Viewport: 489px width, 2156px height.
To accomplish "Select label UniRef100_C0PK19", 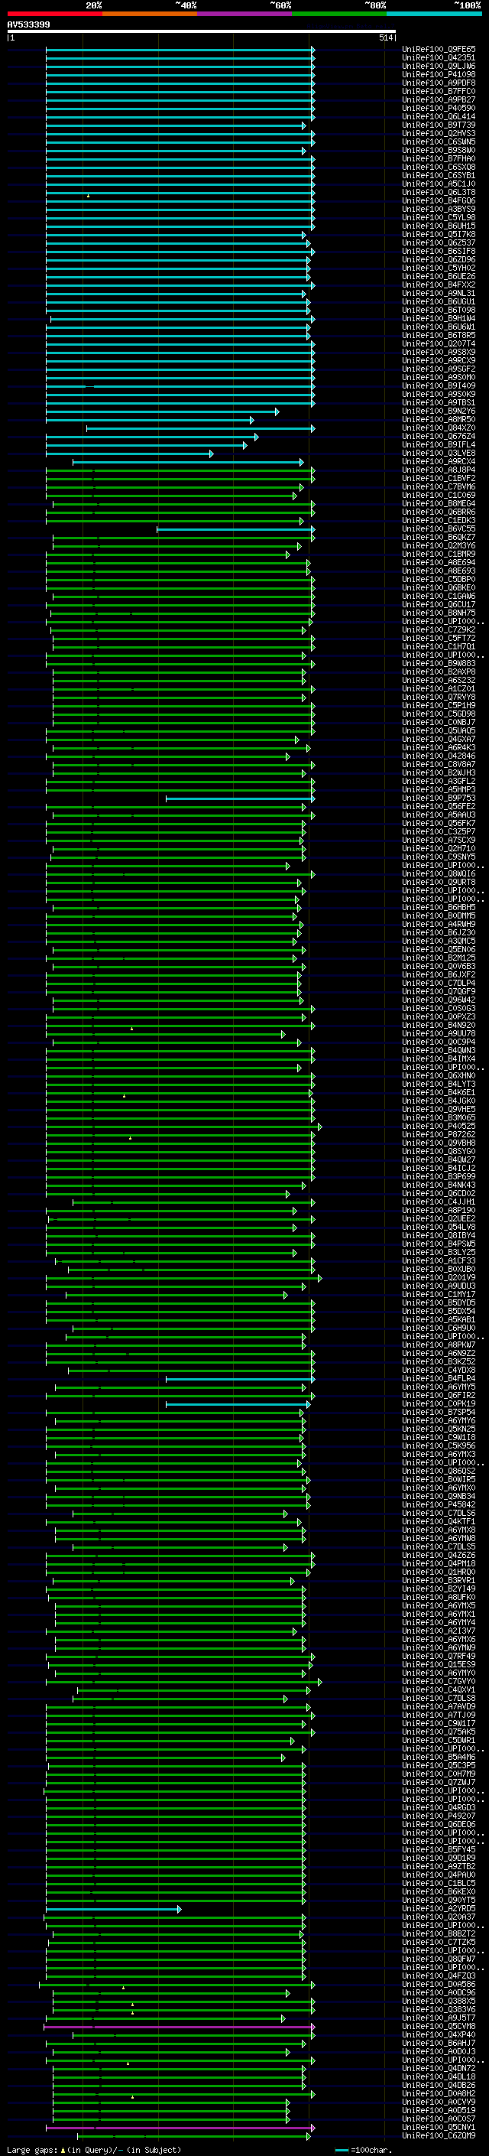I will (x=439, y=1403).
